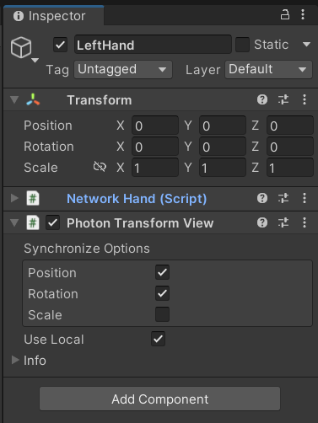318x423 pixels.
Task: Uncheck the Use Local option
Action: point(158,339)
